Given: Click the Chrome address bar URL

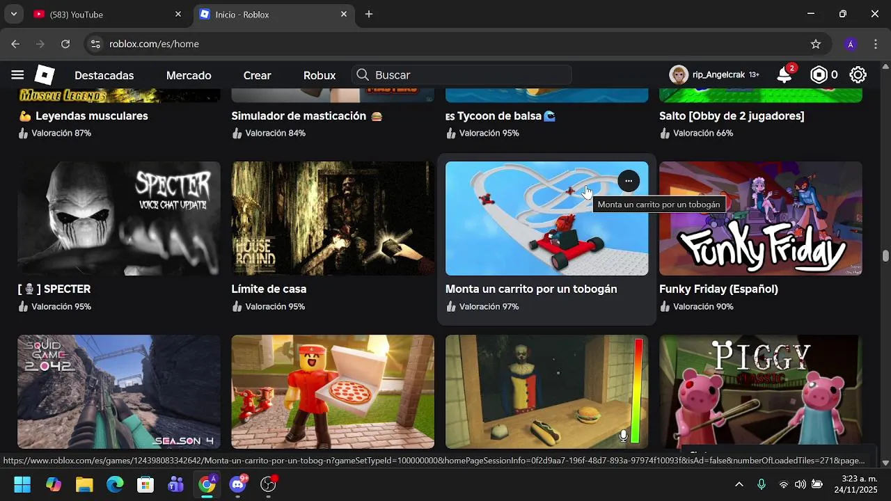Looking at the screenshot, I should pos(154,44).
